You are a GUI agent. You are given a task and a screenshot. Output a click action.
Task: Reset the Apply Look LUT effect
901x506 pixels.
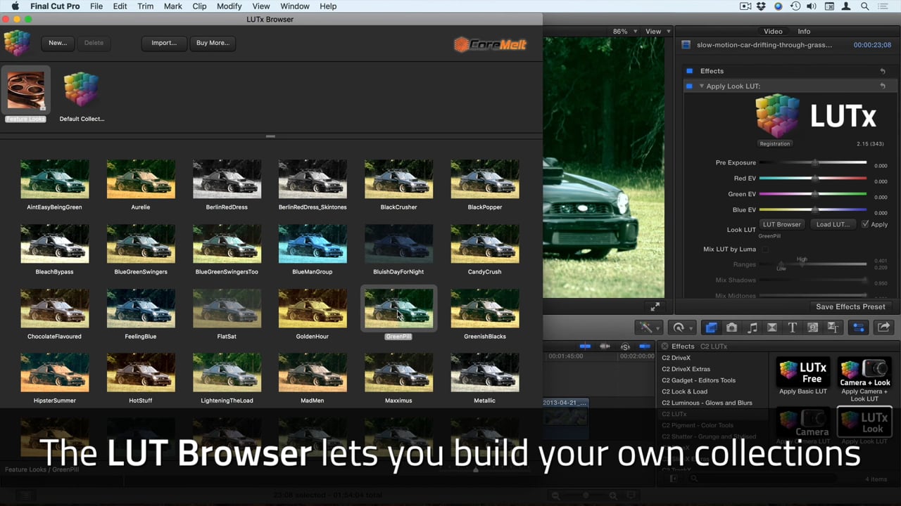click(883, 86)
